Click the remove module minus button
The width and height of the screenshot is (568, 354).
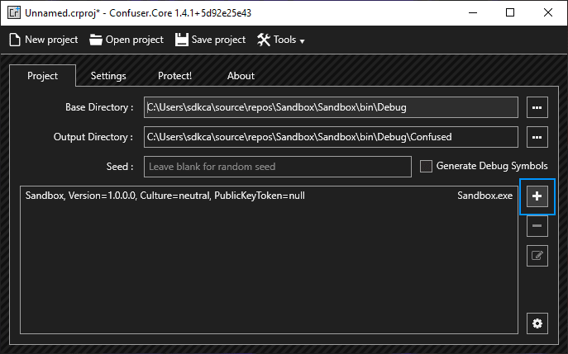[x=537, y=226]
